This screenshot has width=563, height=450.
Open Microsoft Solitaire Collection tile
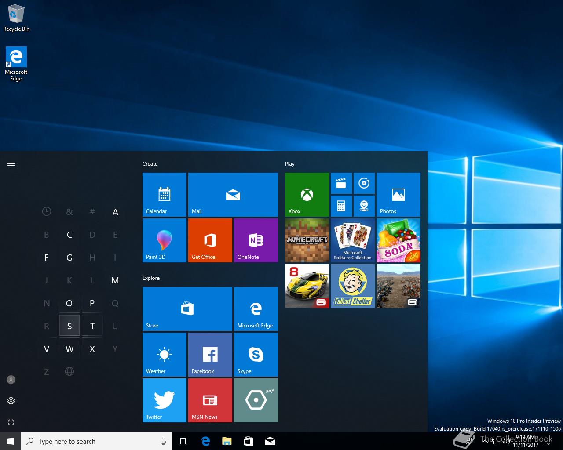point(353,240)
